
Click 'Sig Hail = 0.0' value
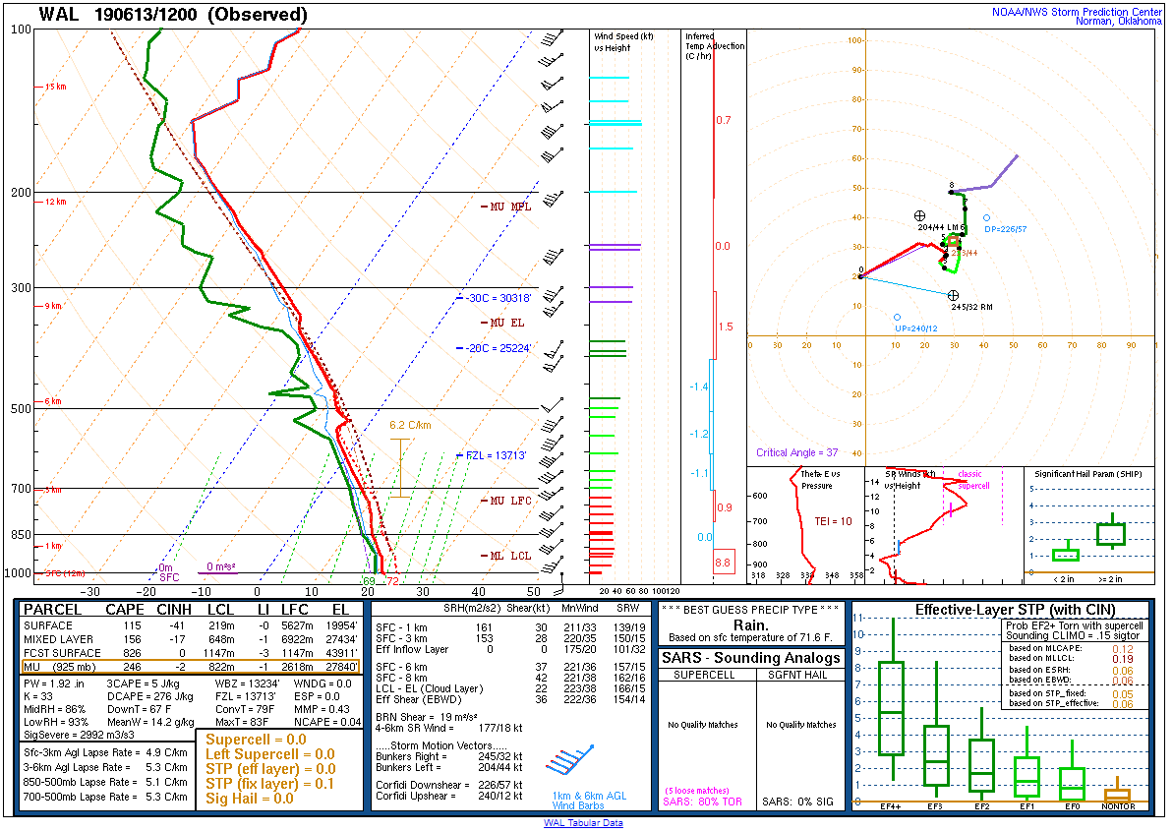(x=250, y=799)
